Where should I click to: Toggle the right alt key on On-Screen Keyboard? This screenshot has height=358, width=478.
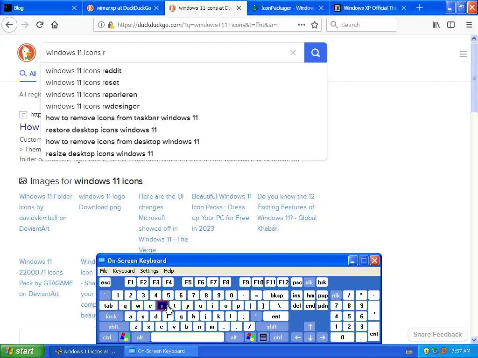[x=234, y=337]
